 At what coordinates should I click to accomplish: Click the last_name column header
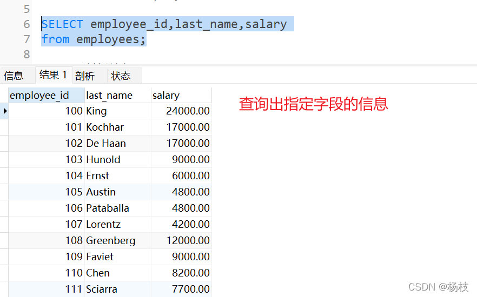click(118, 96)
